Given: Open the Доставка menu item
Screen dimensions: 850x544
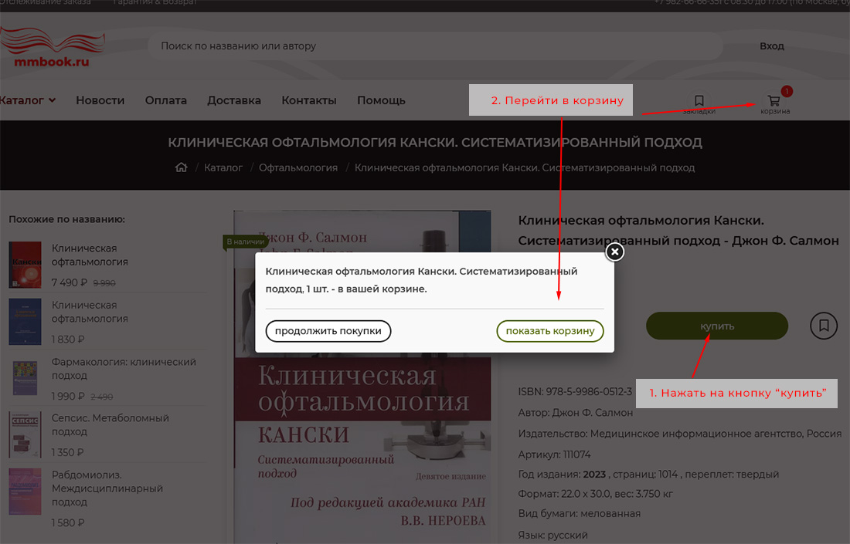Looking at the screenshot, I should (x=233, y=100).
